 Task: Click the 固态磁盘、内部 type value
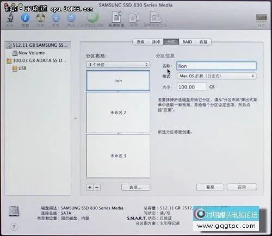click(x=75, y=218)
